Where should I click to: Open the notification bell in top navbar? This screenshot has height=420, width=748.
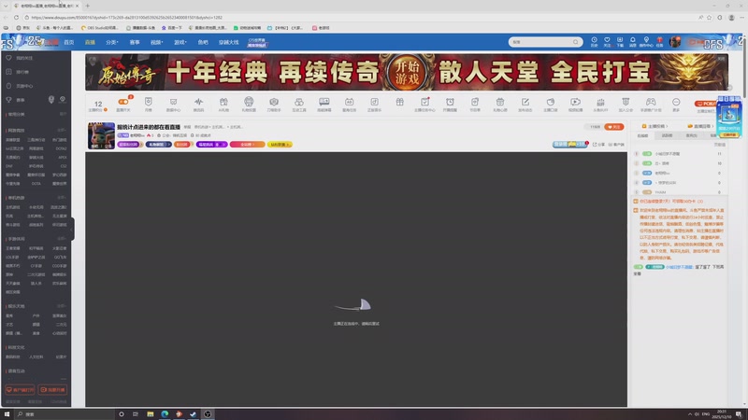tap(633, 40)
